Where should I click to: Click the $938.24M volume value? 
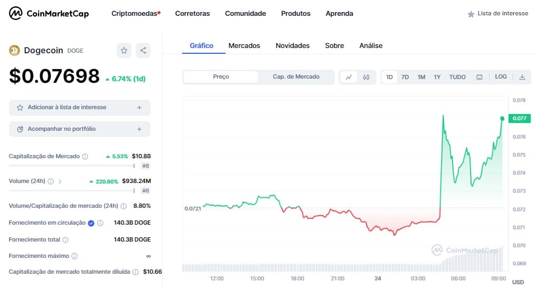pyautogui.click(x=136, y=181)
